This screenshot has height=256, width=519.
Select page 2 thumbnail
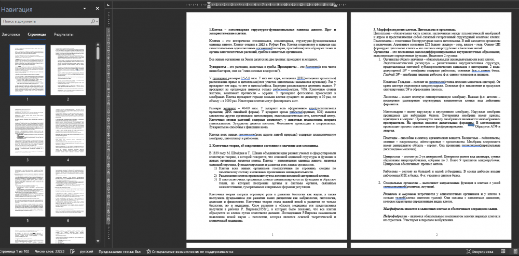(68, 70)
